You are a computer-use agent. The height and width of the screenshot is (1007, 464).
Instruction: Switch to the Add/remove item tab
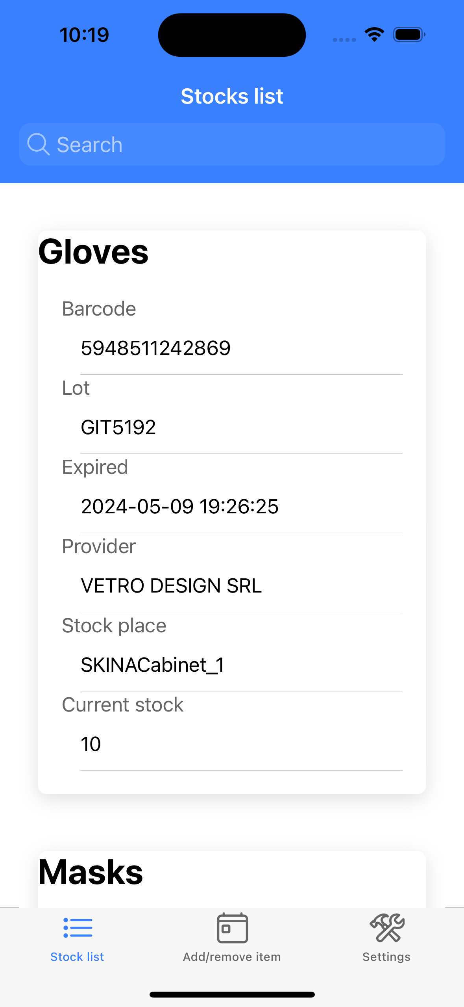pyautogui.click(x=232, y=957)
